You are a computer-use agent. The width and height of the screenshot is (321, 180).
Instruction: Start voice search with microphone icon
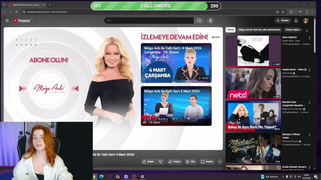210,20
